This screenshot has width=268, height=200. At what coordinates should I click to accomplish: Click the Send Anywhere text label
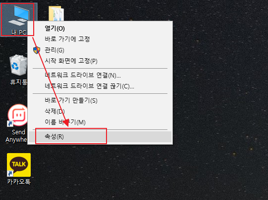16,136
